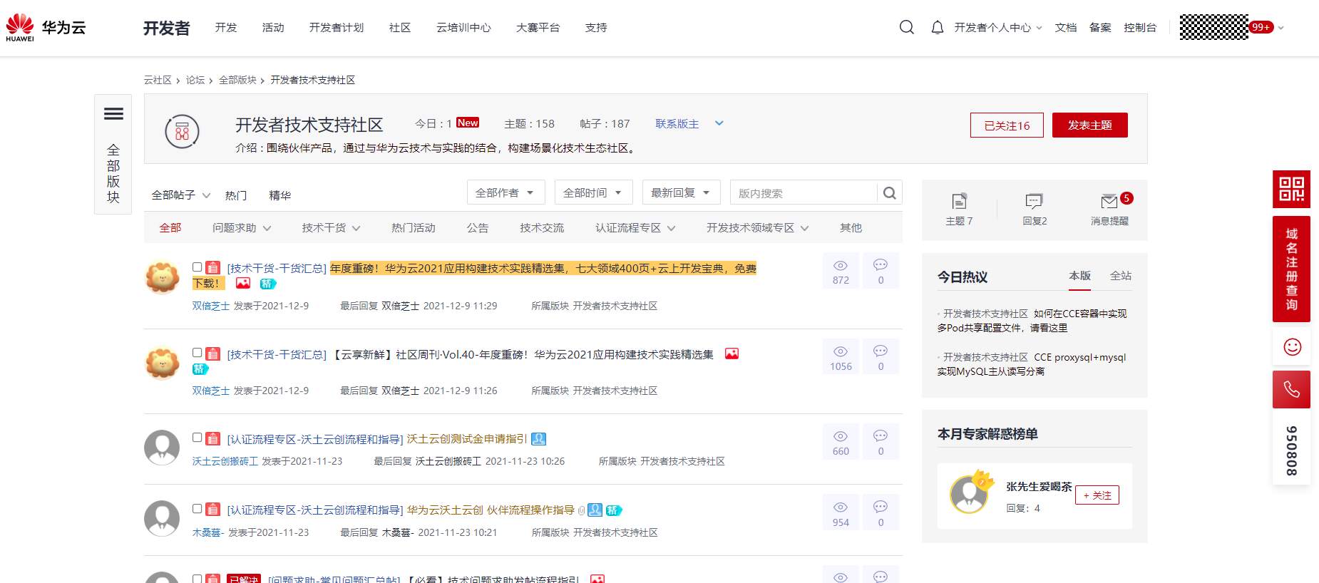Click the 木桑葚- grey avatar

click(x=162, y=518)
